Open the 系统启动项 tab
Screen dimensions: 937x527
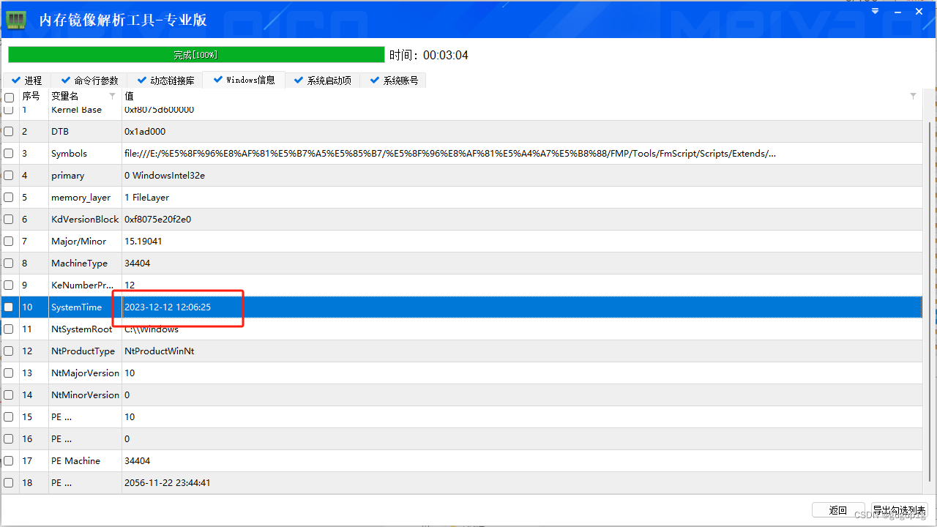click(323, 81)
